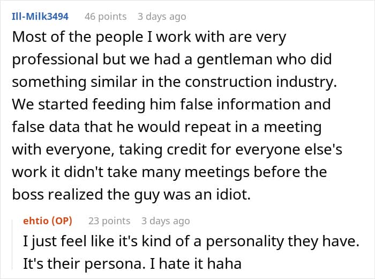Click the line starting "Most of the people"
This screenshot has height=279, width=375.
[x=149, y=37]
